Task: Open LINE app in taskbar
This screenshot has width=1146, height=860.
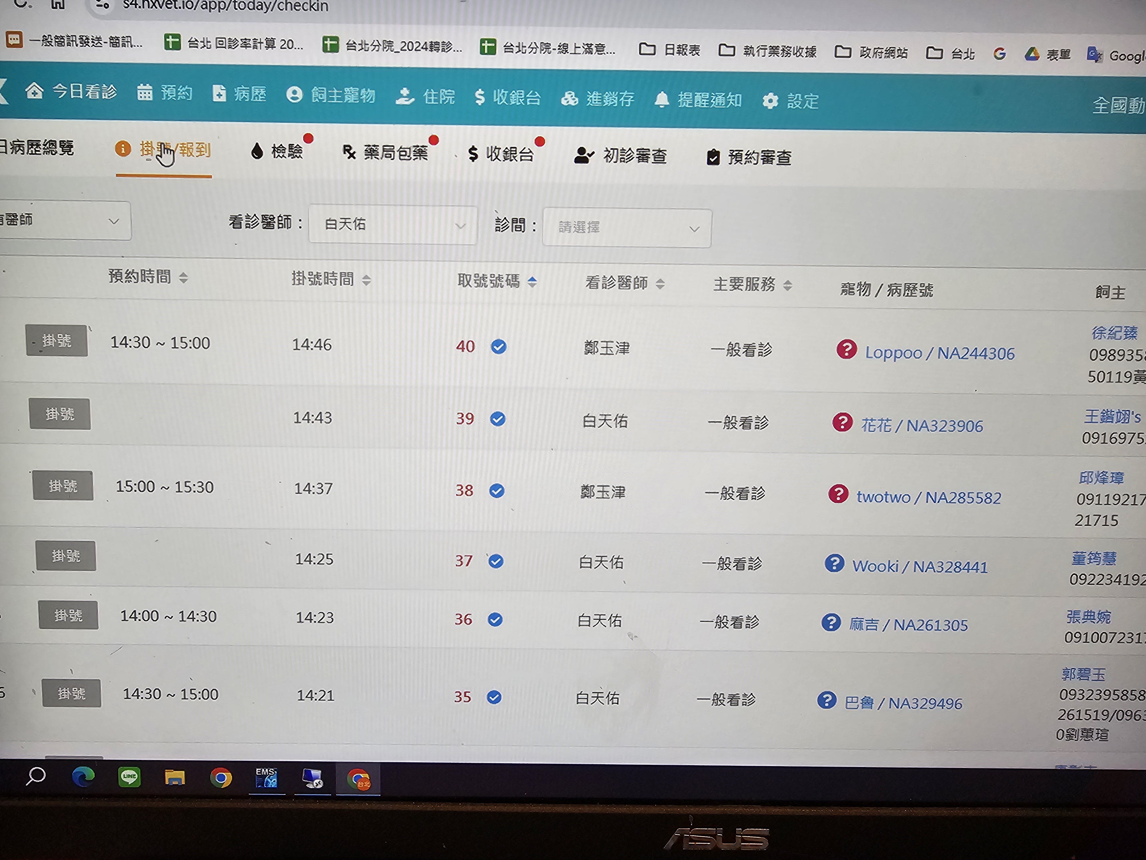Action: click(x=129, y=777)
